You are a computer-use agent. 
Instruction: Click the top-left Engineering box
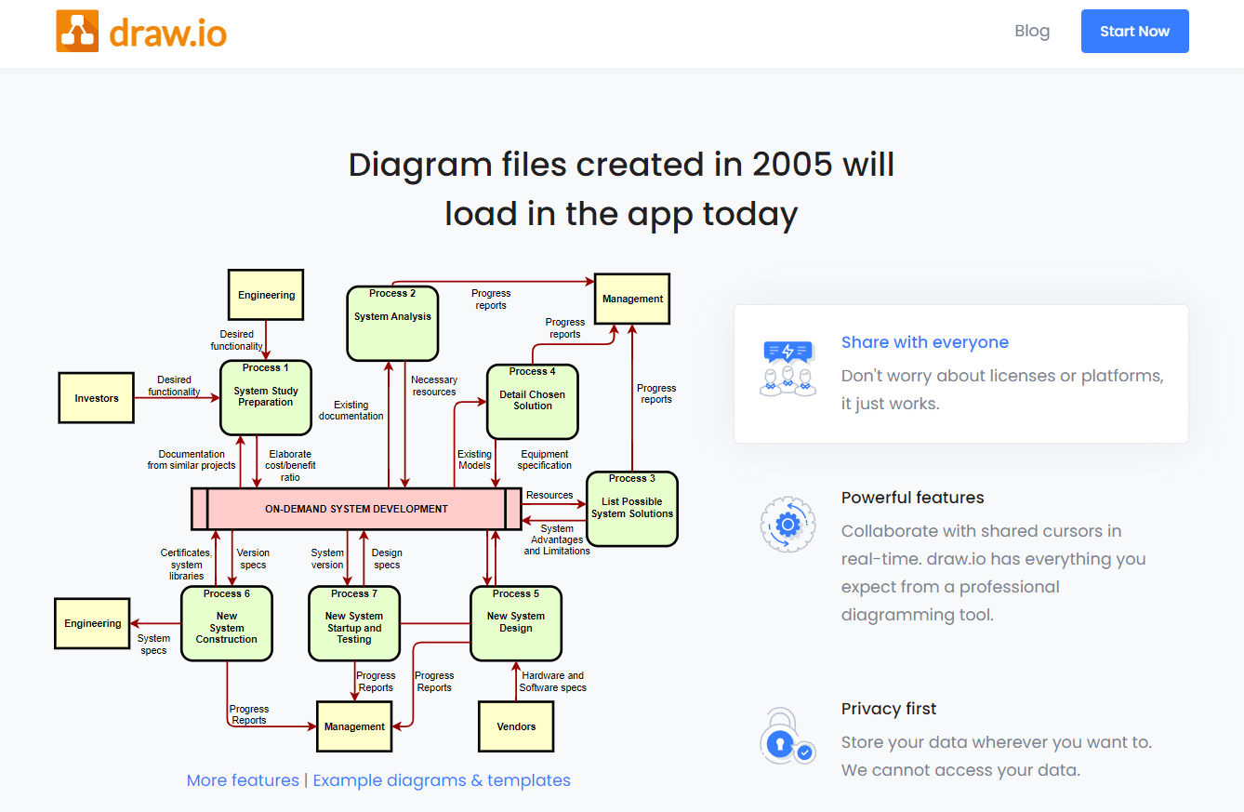265,294
